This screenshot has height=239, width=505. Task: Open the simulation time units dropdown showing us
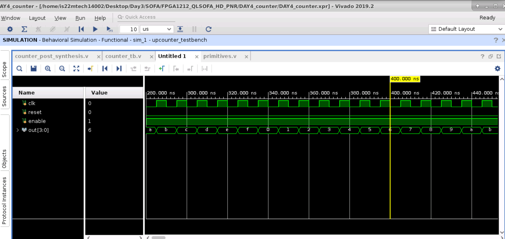pos(157,29)
